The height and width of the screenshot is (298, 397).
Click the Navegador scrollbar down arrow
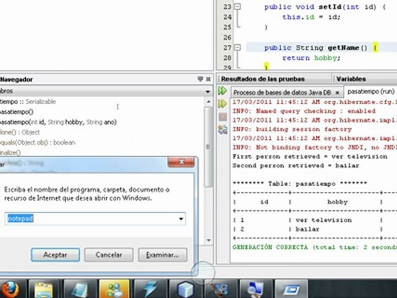tap(208, 240)
